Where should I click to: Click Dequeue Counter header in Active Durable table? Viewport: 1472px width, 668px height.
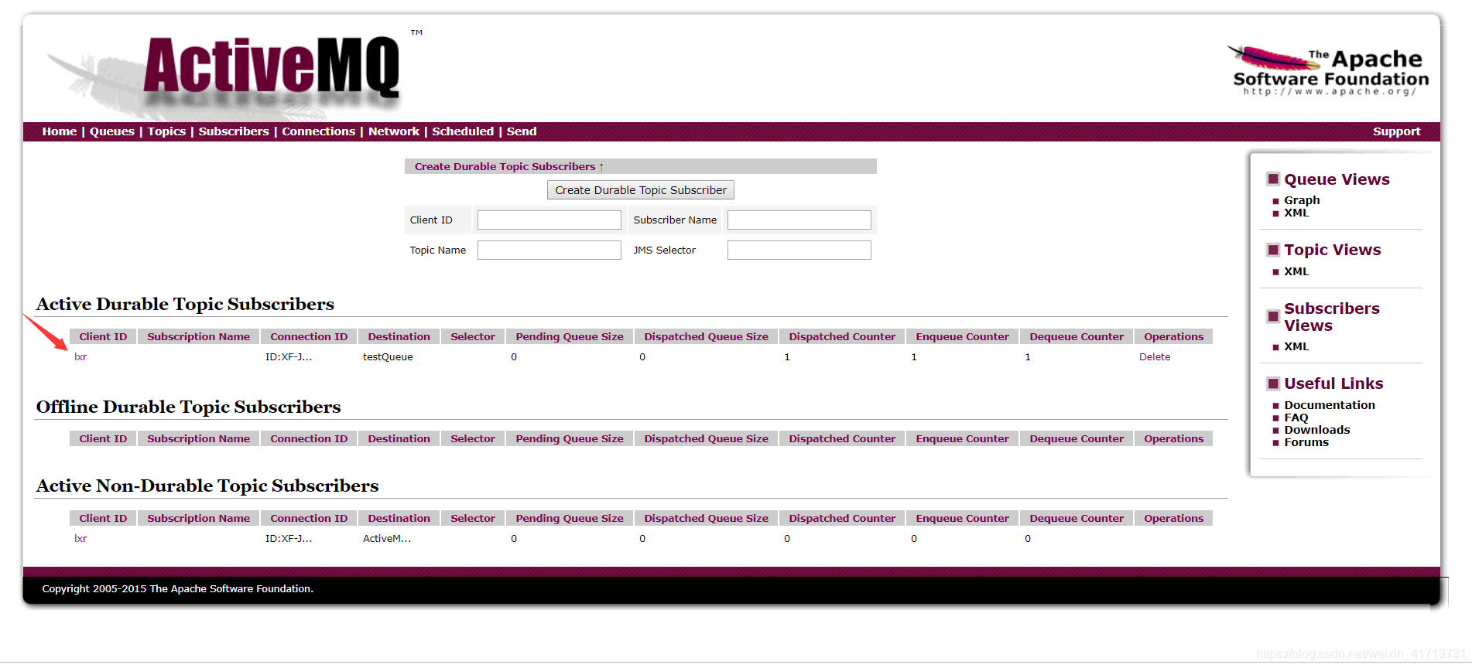(x=1077, y=336)
